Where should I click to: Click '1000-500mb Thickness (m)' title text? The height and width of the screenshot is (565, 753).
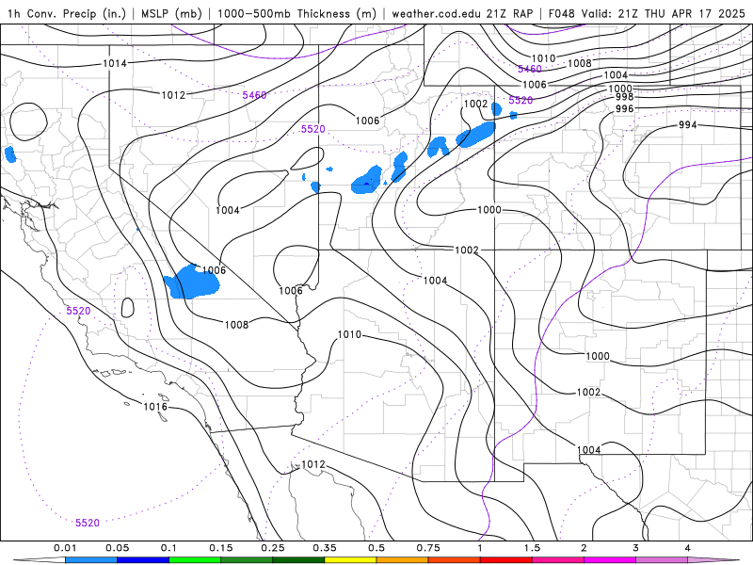[296, 13]
